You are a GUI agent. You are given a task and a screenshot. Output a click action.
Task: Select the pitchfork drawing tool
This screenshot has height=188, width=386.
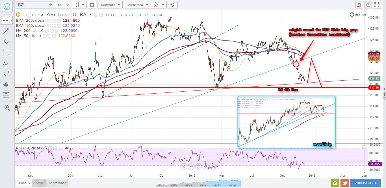[6, 42]
